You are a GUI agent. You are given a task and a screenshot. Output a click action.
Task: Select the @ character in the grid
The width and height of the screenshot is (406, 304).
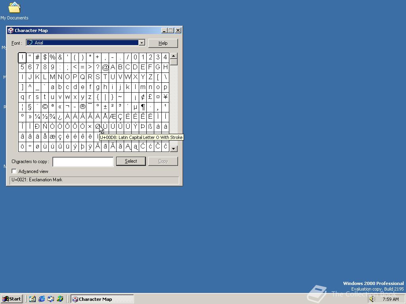[105, 67]
